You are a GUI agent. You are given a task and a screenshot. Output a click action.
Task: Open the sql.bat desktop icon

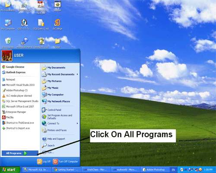57,6
